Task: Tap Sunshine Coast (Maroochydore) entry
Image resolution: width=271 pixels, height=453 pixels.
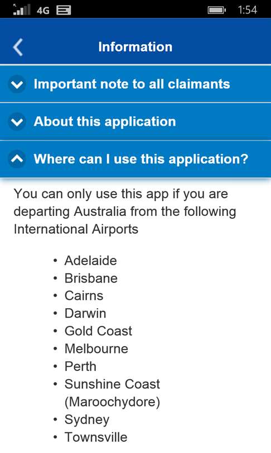Action: [x=112, y=393]
